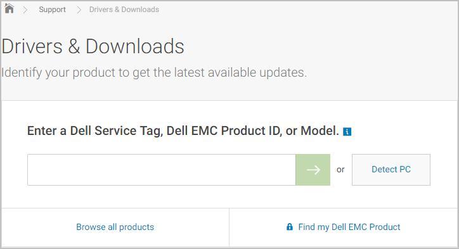
Task: Select the Drivers & Downloads breadcrumb item
Action: [x=124, y=10]
